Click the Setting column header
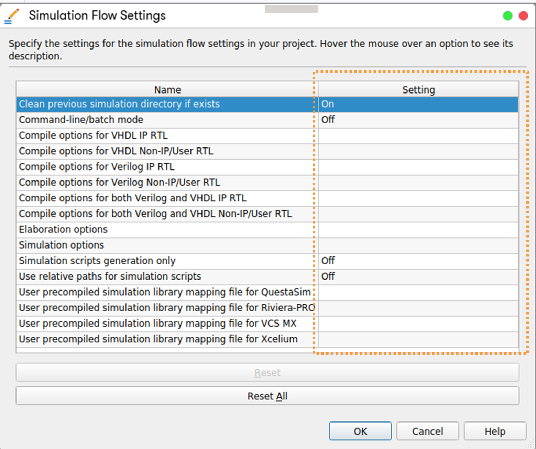 tap(418, 90)
